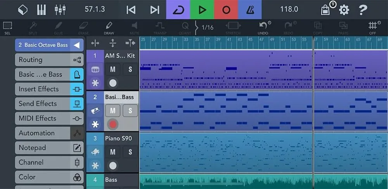Click the 57.1.3 position display
This screenshot has width=388, height=189.
tap(95, 9)
